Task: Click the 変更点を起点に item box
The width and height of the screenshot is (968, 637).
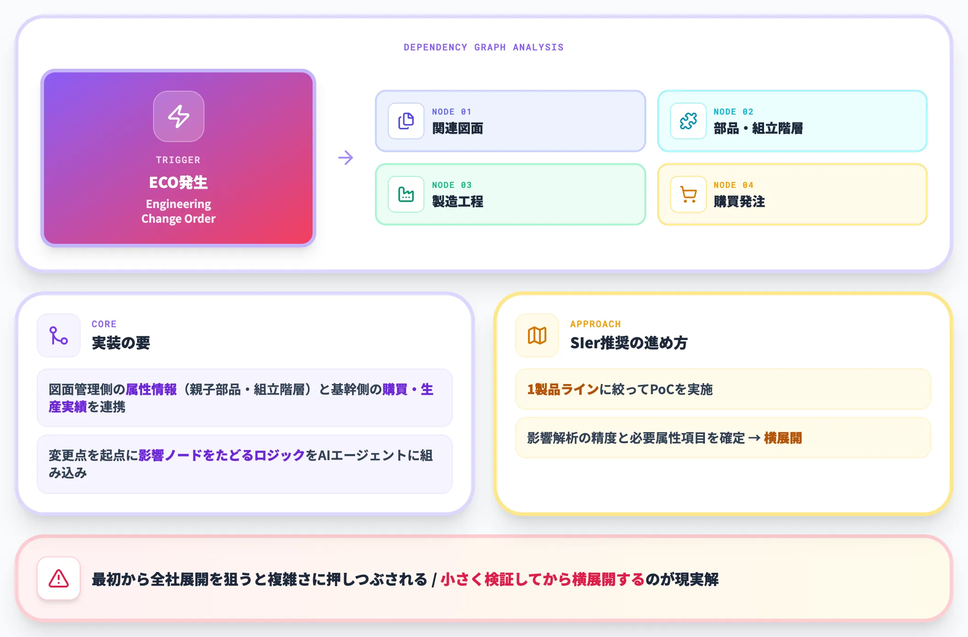Action: click(x=245, y=464)
